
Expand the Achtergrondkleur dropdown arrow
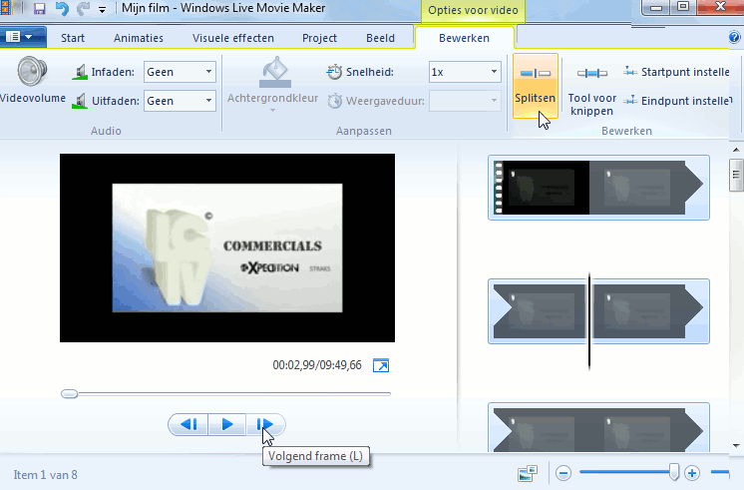(x=273, y=110)
